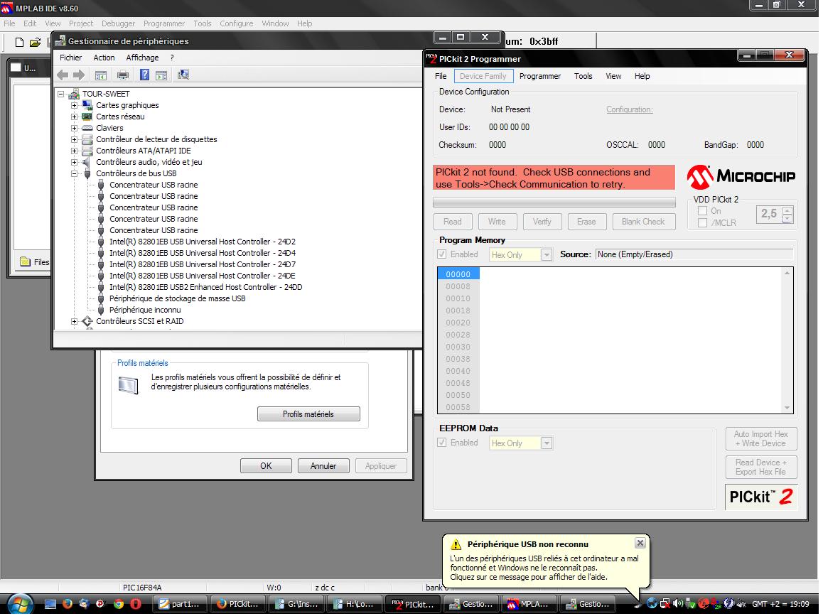This screenshot has height=616, width=823.
Task: Open the Tools menu in PICkit 2
Action: click(583, 77)
